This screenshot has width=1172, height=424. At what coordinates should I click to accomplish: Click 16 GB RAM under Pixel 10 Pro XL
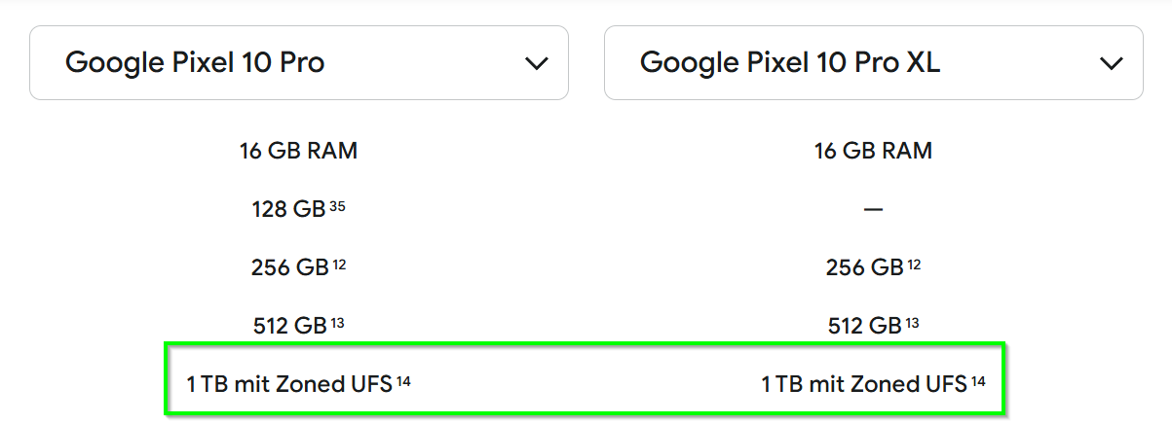[x=873, y=151]
